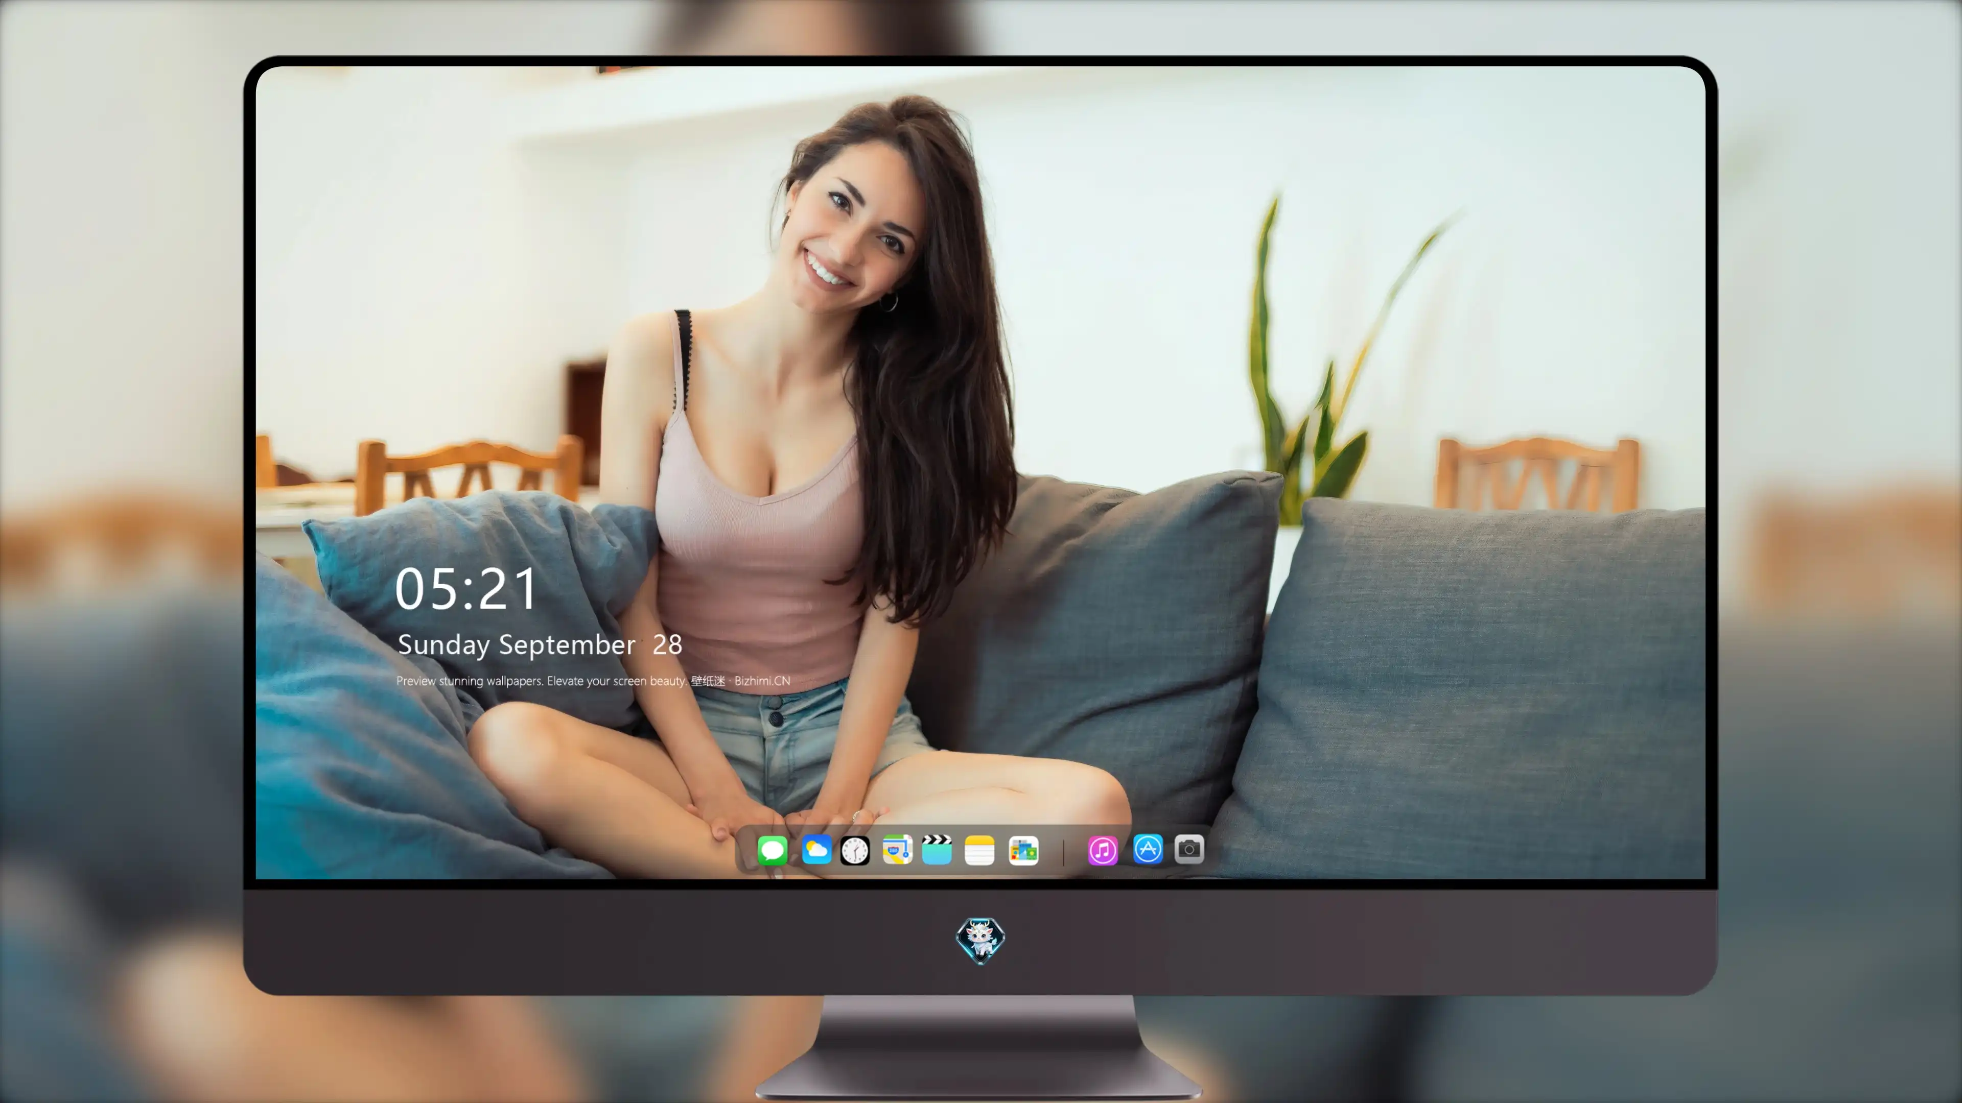The image size is (1962, 1103).
Task: Launch Maps from the dock
Action: [897, 850]
